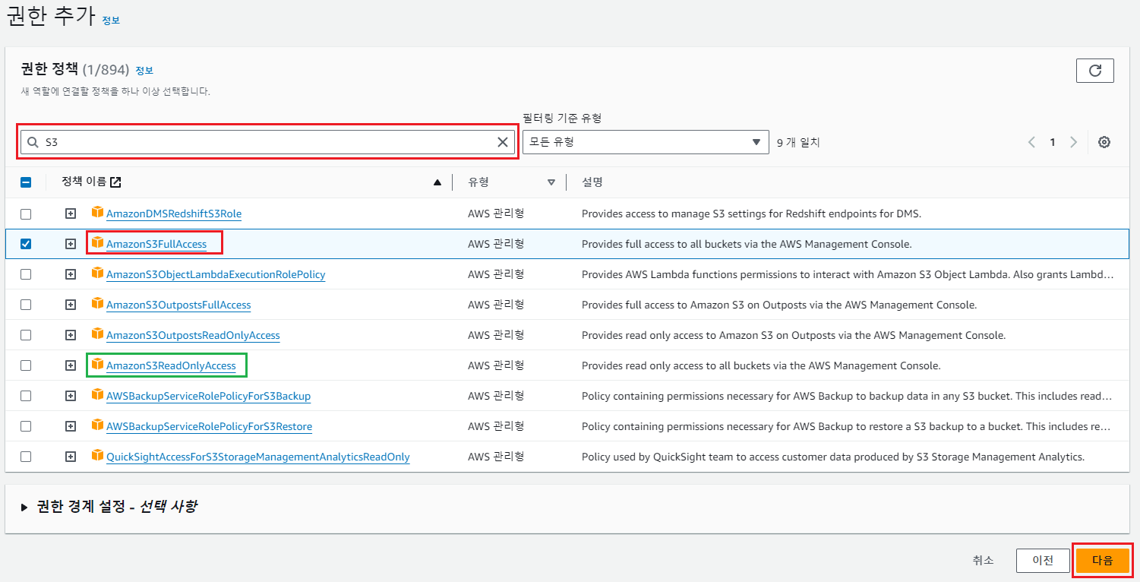Expand details of AmazonS3OutpostsReadOnlyAccess row

coord(71,335)
